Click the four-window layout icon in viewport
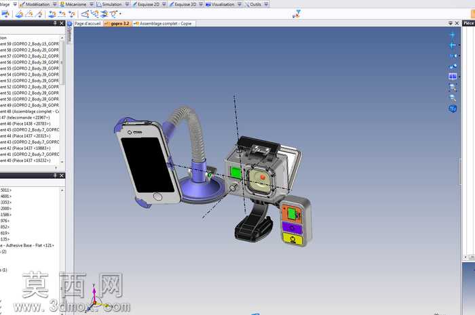 point(453,76)
